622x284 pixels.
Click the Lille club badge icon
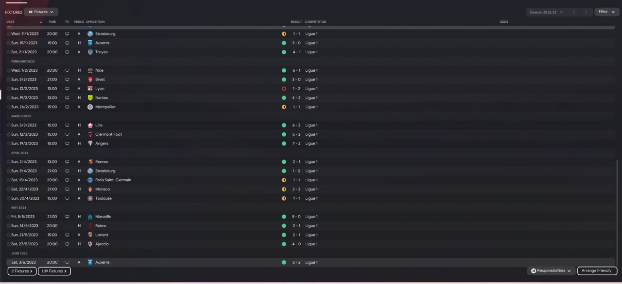point(90,125)
